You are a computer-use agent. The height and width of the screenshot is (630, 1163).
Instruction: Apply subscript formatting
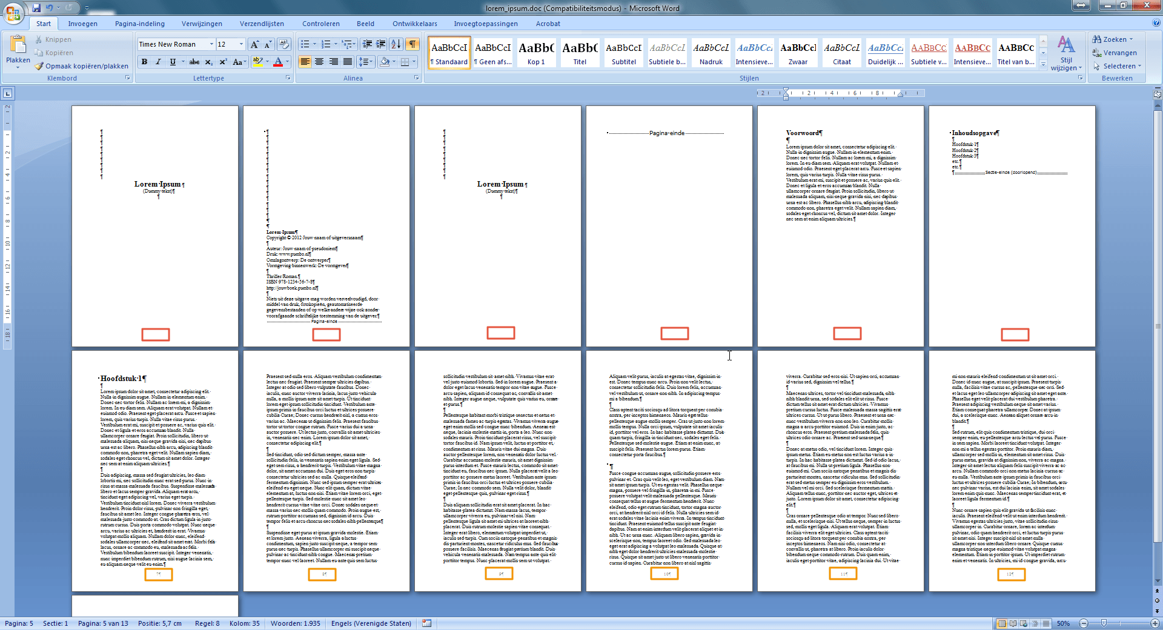[208, 62]
